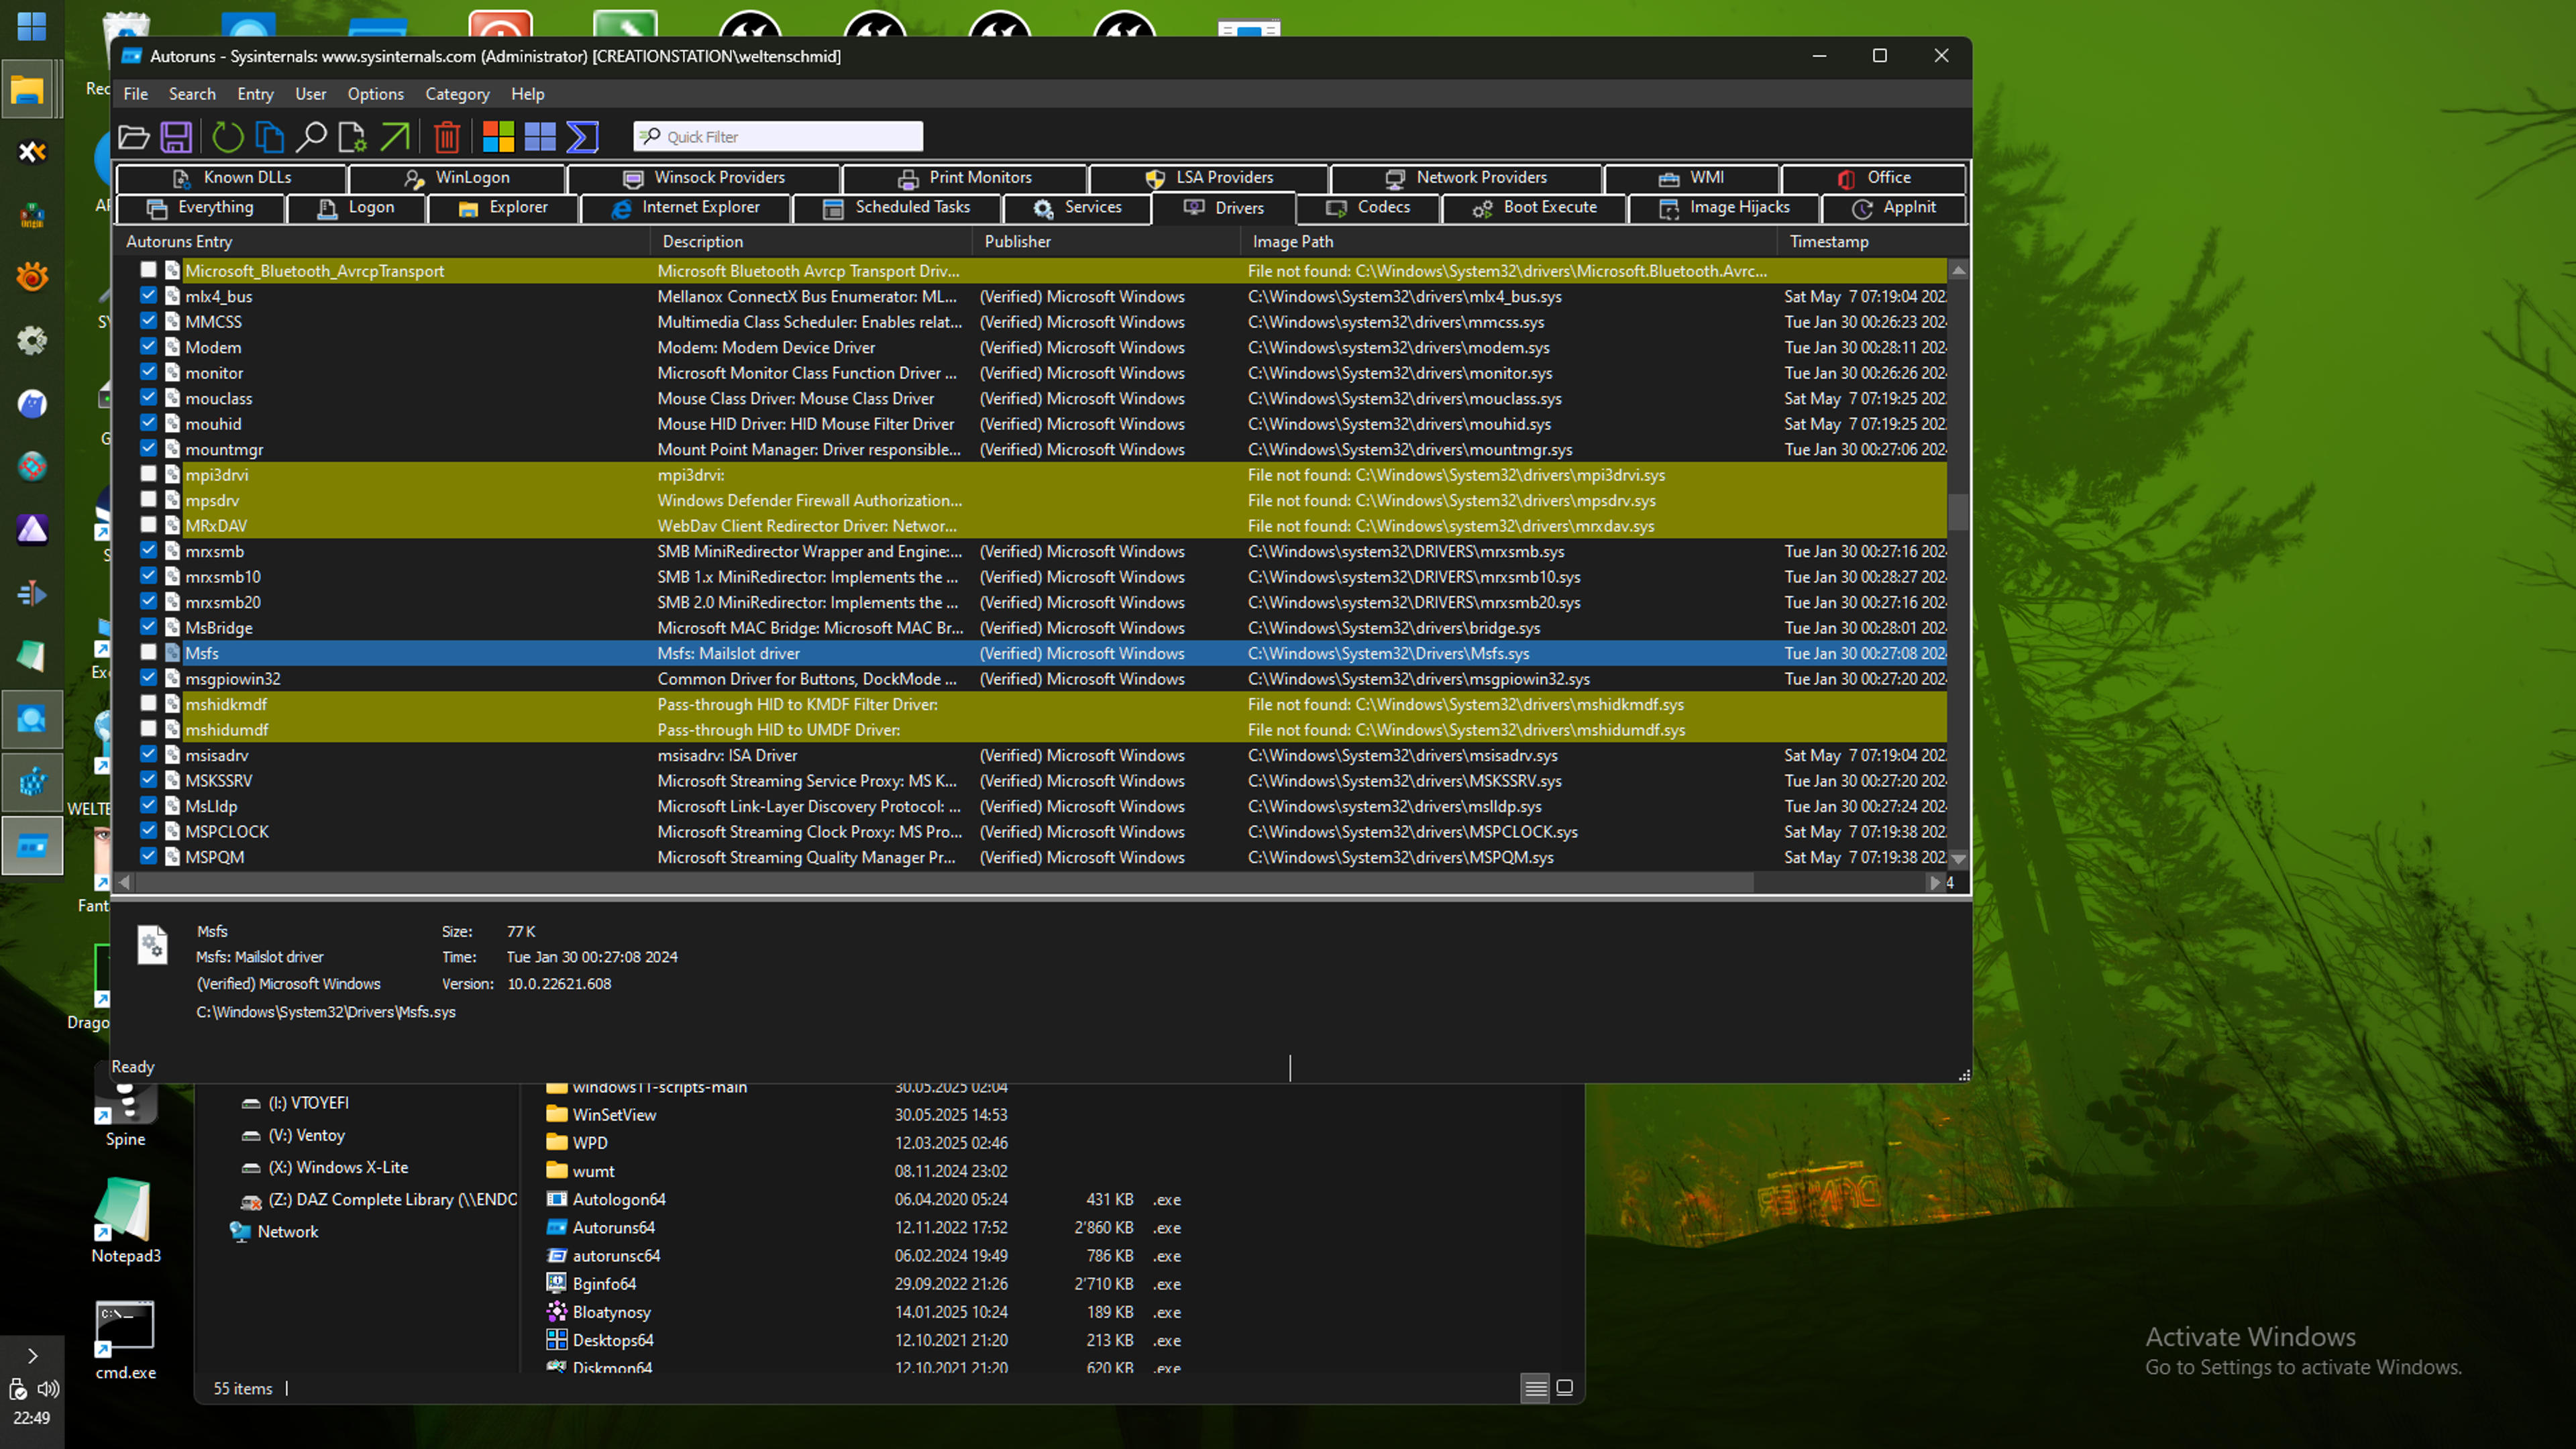Sort by the Image Path column header

point(1509,241)
